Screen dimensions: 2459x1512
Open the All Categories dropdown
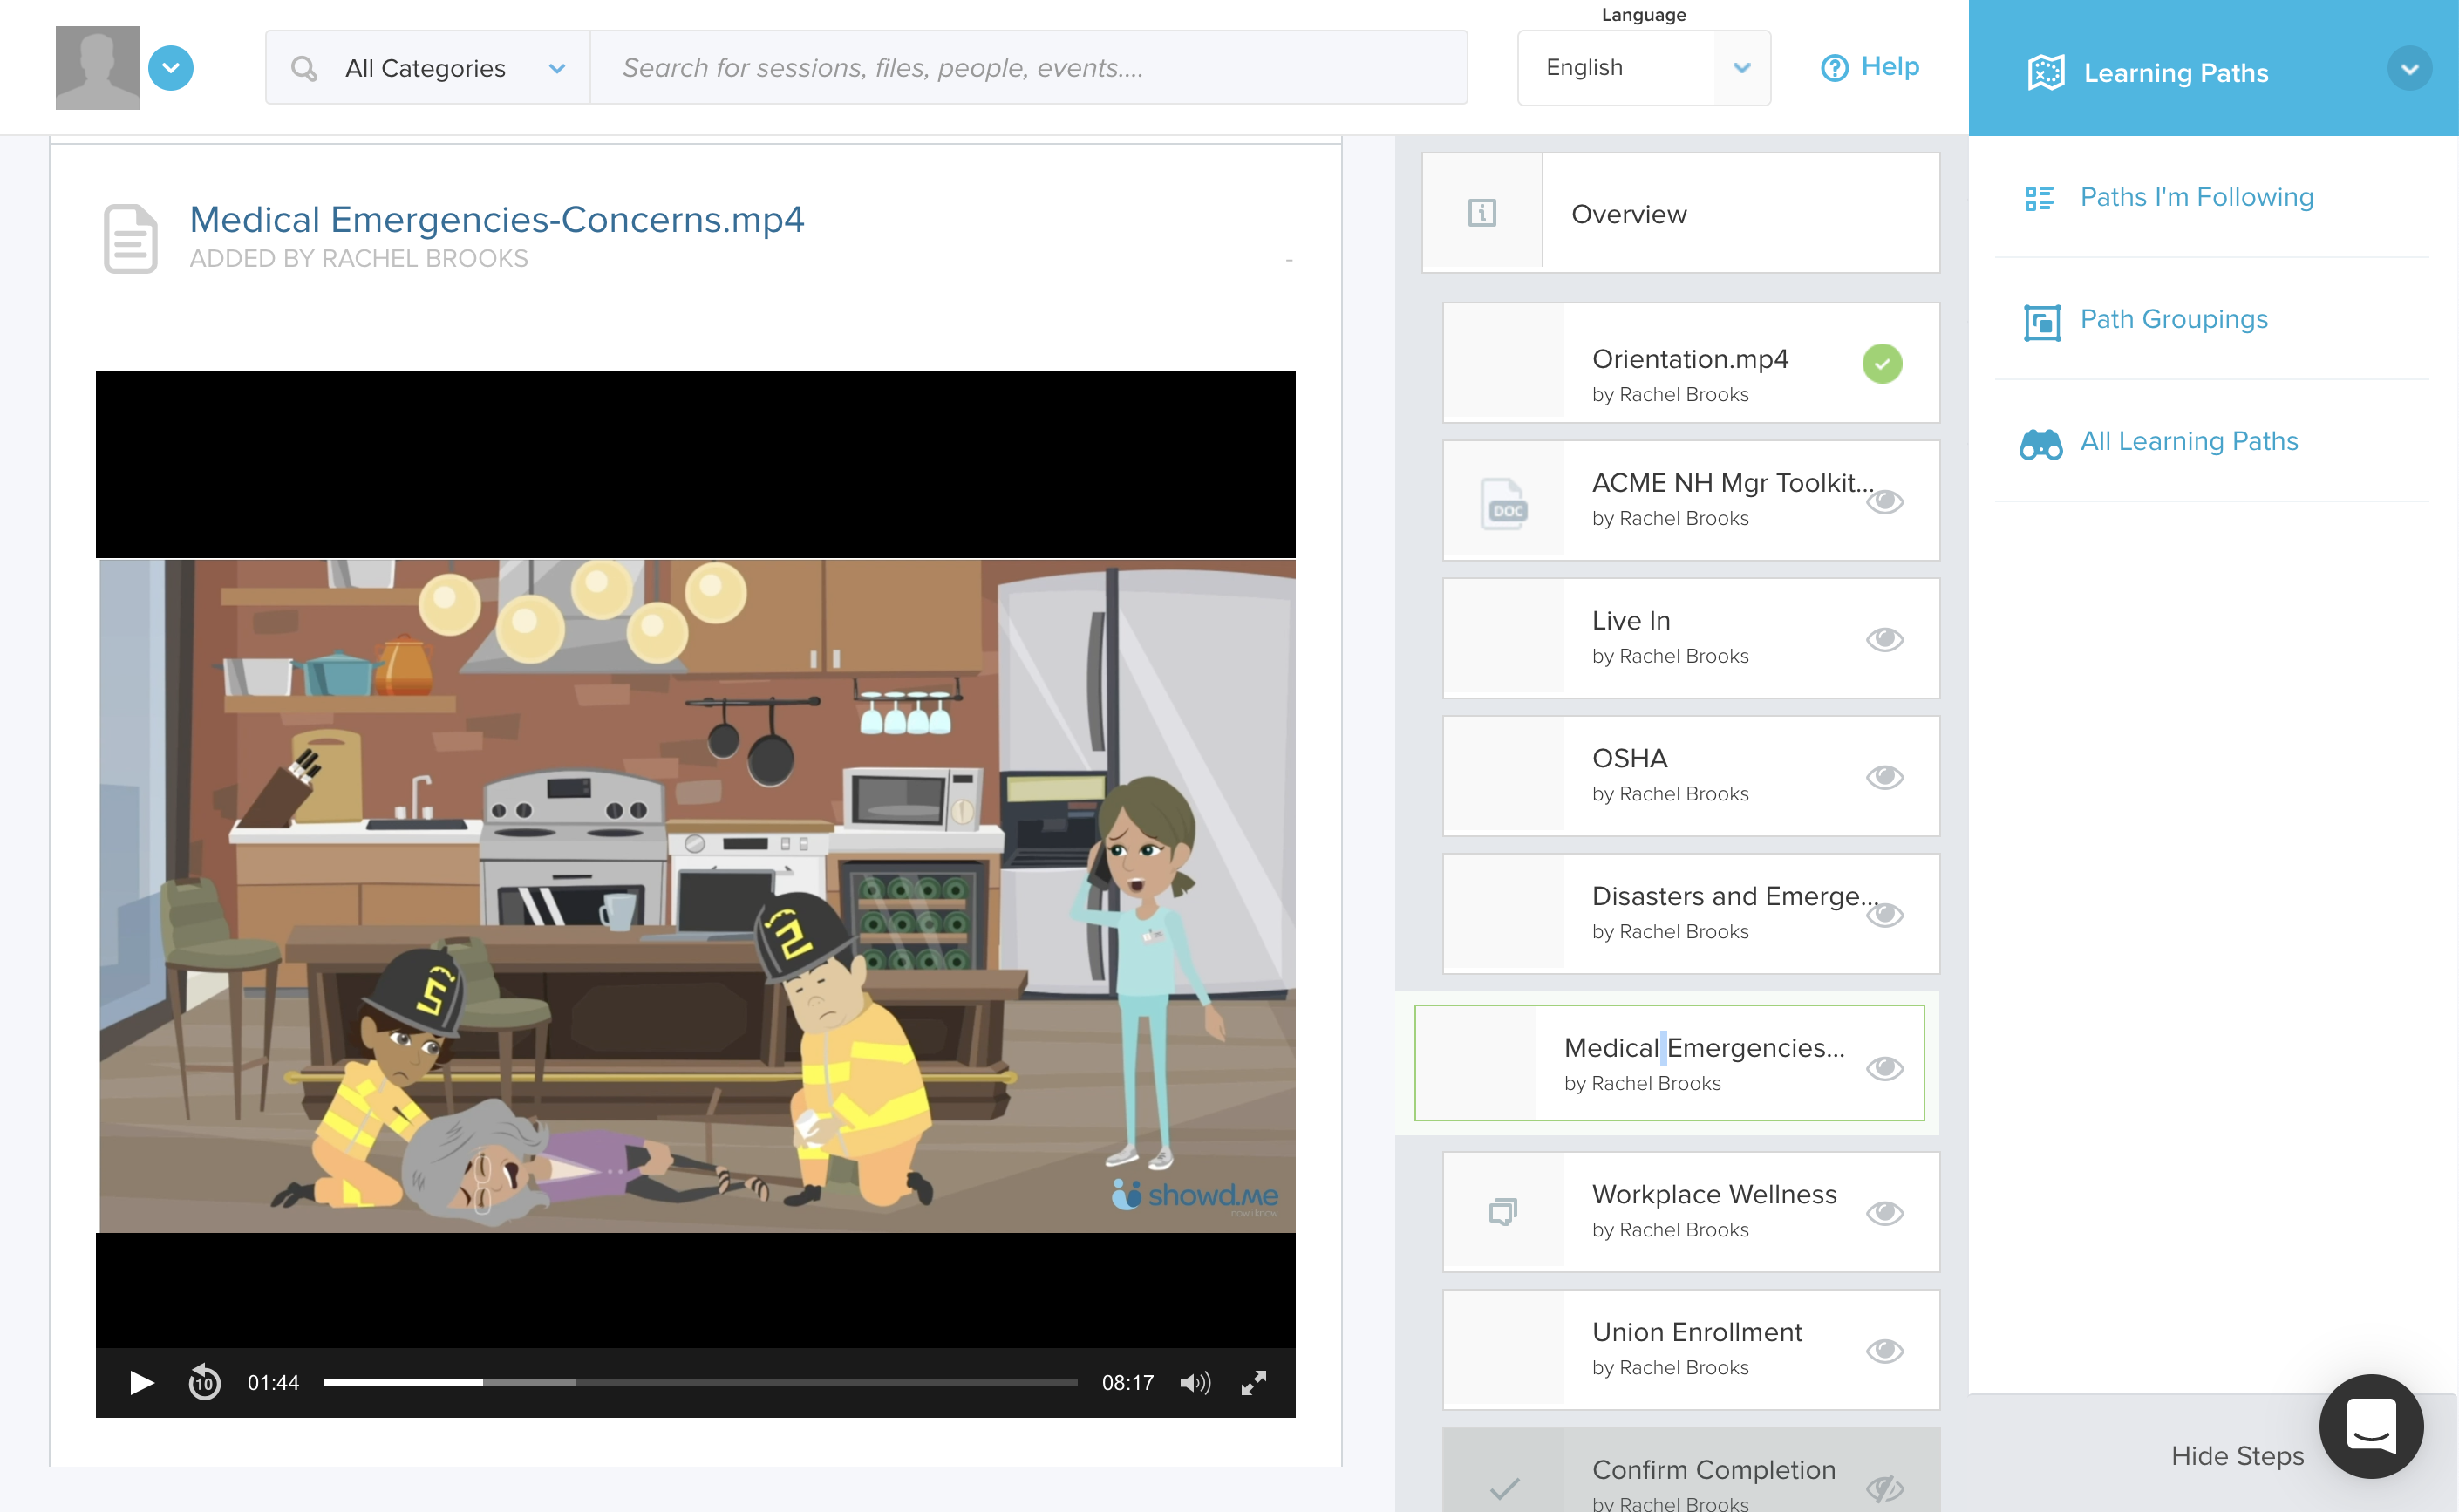coord(428,68)
